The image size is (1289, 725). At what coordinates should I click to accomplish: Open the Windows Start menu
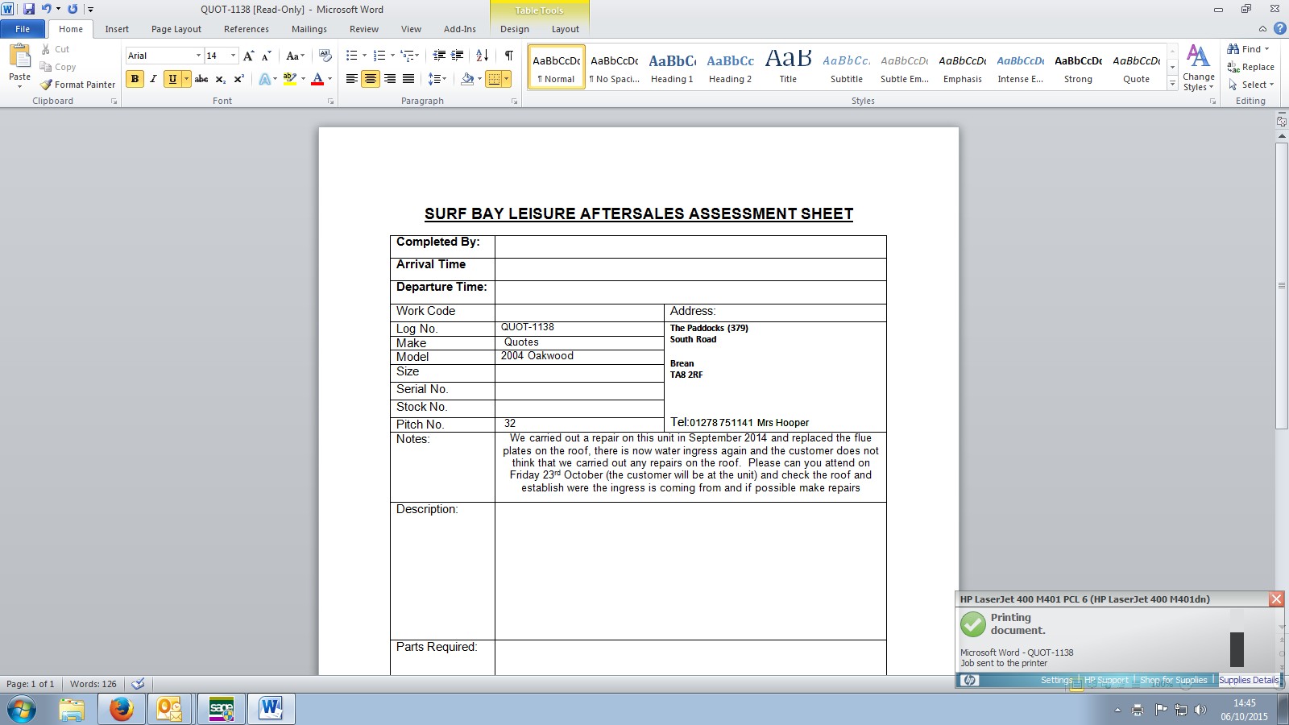(22, 710)
